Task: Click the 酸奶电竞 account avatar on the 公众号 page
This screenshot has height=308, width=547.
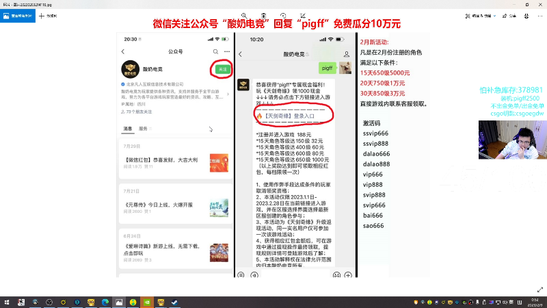Action: (130, 69)
